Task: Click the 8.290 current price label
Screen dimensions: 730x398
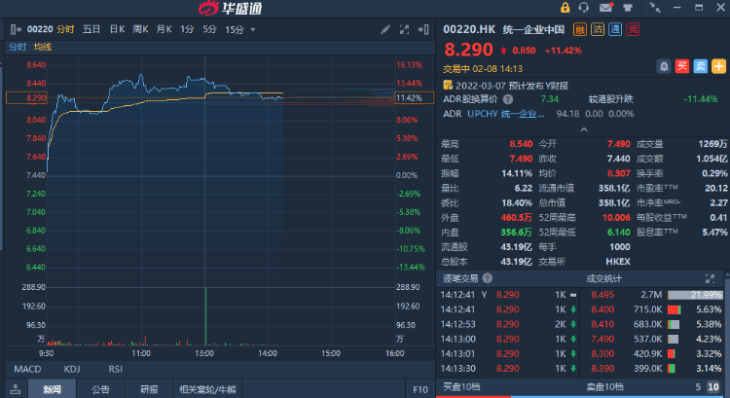Action: tap(468, 50)
